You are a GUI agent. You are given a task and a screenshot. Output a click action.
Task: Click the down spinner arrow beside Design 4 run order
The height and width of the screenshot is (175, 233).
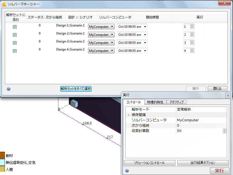point(192,52)
